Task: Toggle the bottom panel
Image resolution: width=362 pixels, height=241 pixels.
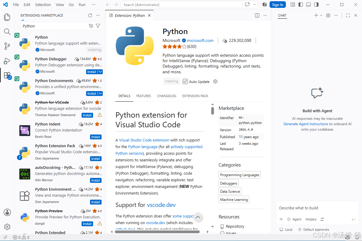Action: (x=309, y=5)
